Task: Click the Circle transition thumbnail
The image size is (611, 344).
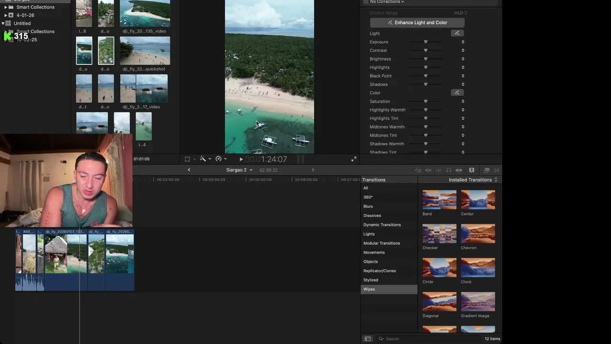Action: click(440, 268)
